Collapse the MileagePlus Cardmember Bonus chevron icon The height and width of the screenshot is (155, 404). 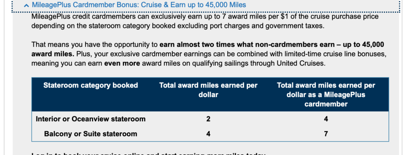click(26, 6)
